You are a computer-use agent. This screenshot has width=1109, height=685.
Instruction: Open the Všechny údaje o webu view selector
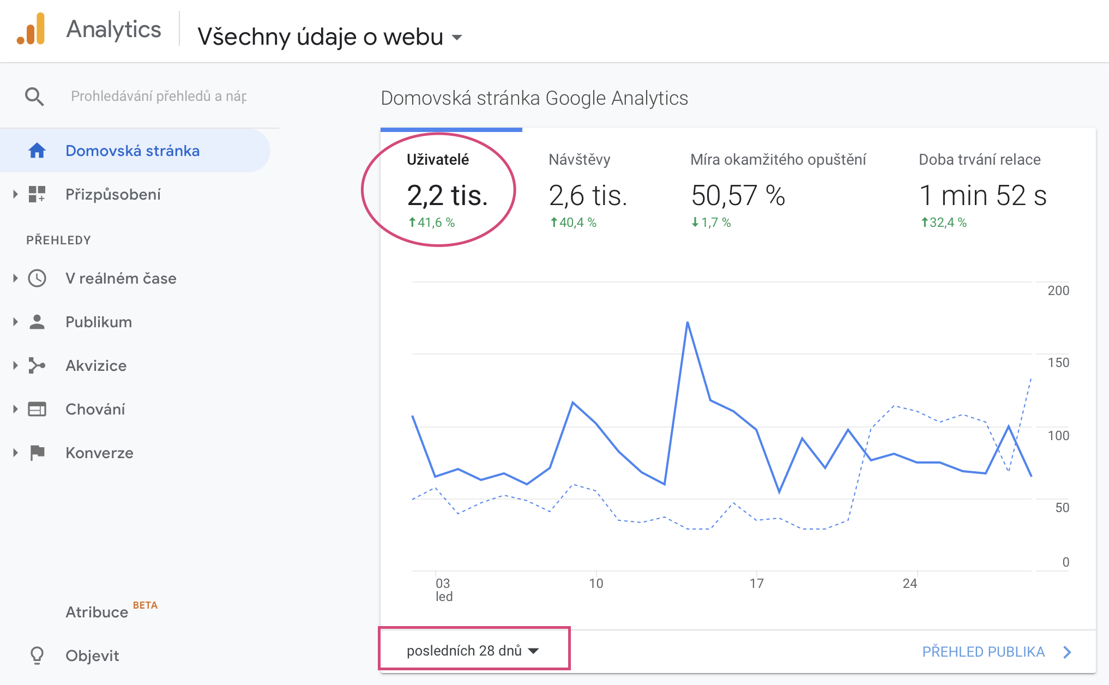pos(330,37)
